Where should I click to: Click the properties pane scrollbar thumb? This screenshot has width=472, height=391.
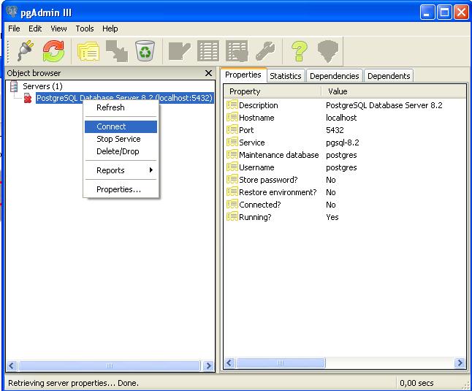pos(281,362)
